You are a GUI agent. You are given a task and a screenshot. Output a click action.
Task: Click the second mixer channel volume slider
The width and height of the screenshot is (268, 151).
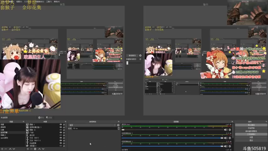(173, 138)
